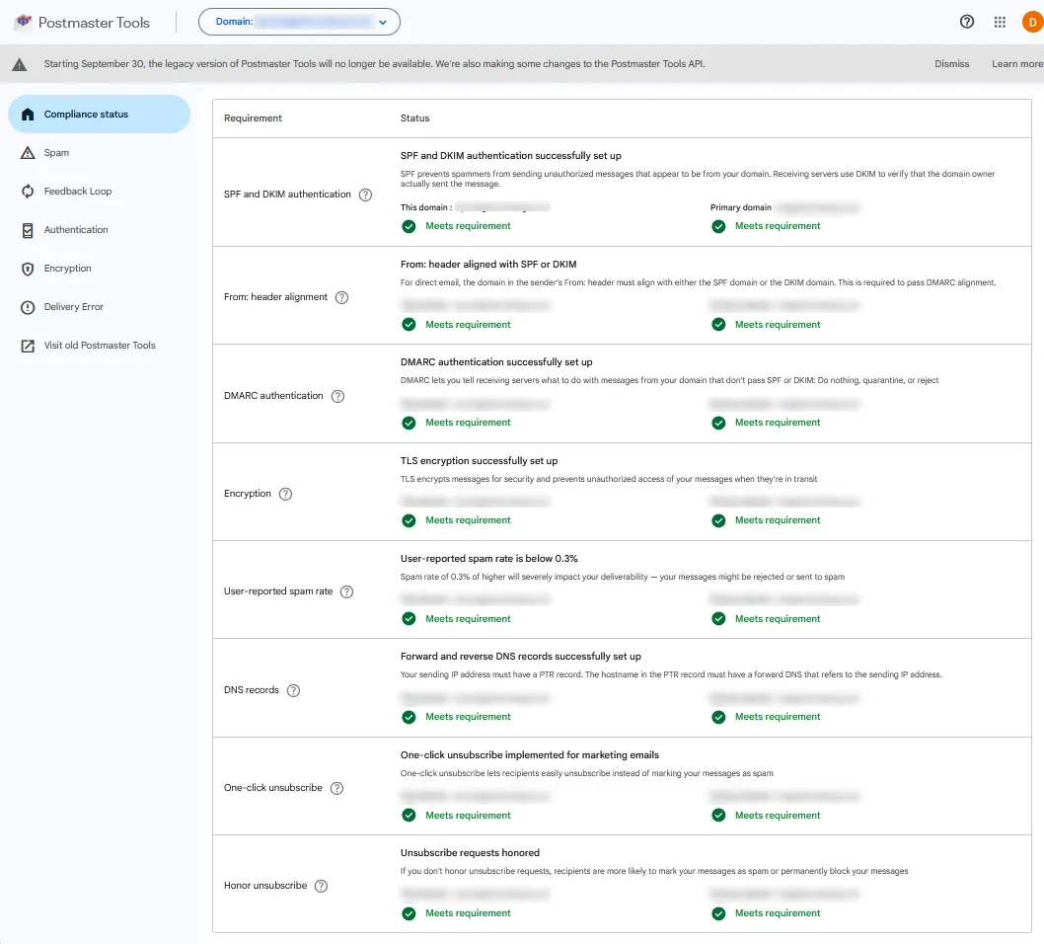The image size is (1044, 944).
Task: Open the help question mark icon in header
Action: click(x=967, y=22)
